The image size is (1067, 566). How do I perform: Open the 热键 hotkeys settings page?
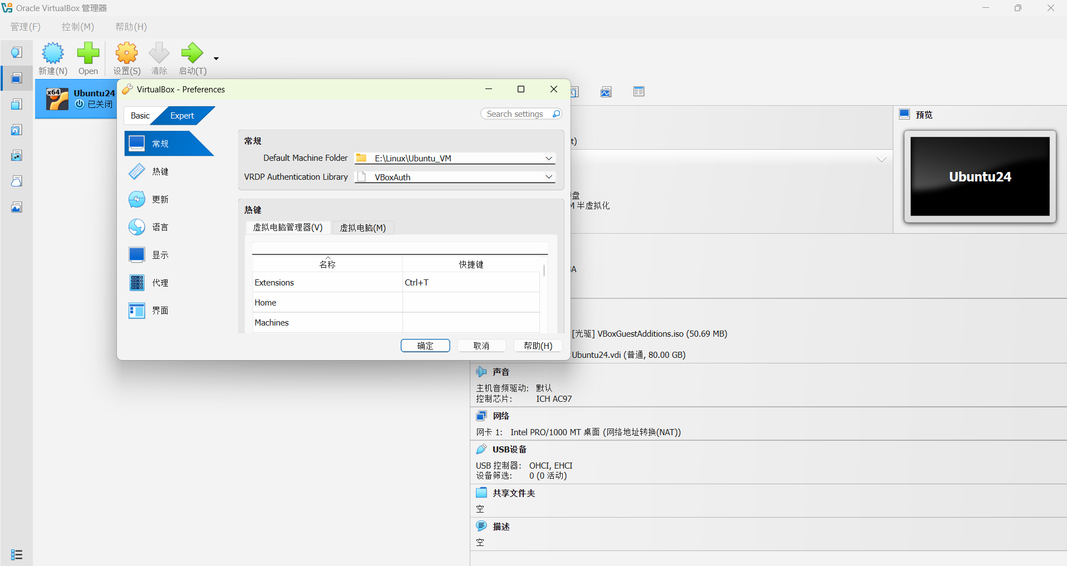(161, 171)
